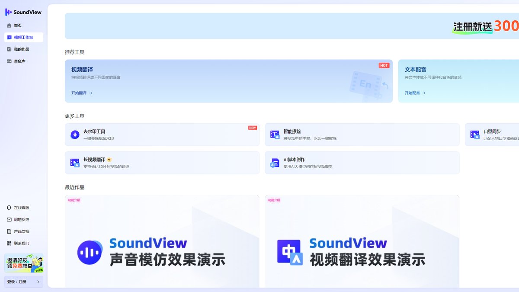Open the 视频翻译效果演示 thumbnail

click(362, 241)
